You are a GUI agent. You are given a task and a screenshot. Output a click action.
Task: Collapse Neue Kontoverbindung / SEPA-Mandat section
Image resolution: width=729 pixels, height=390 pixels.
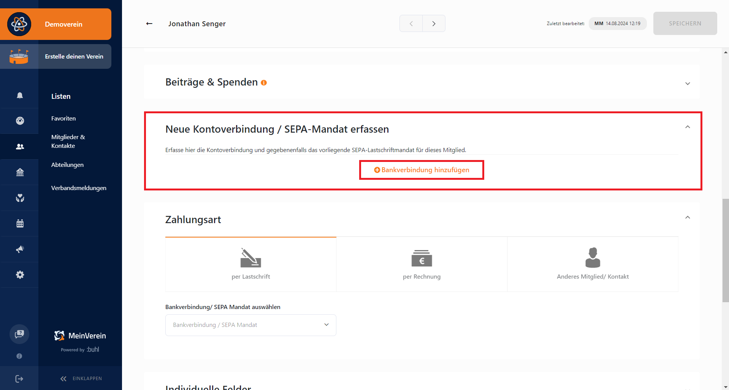coord(688,127)
